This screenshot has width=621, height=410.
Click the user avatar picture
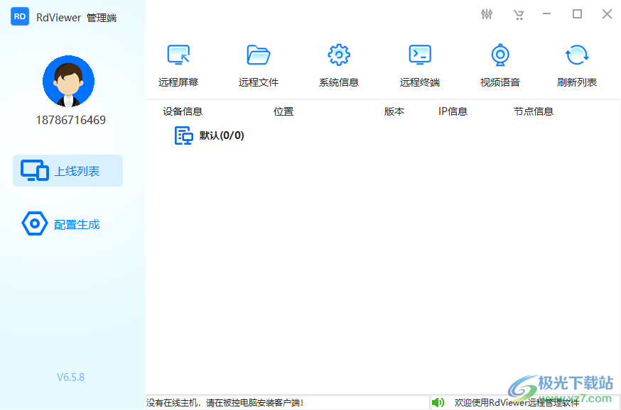click(68, 81)
